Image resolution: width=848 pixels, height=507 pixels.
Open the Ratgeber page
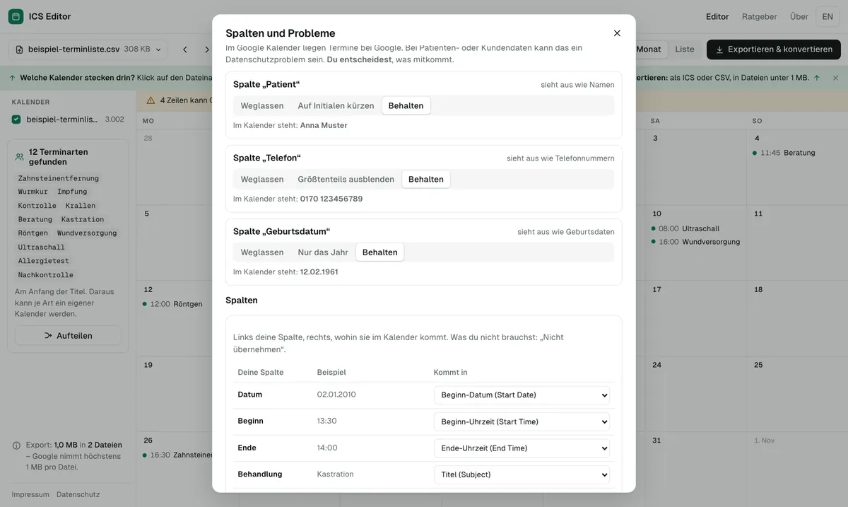pos(759,16)
